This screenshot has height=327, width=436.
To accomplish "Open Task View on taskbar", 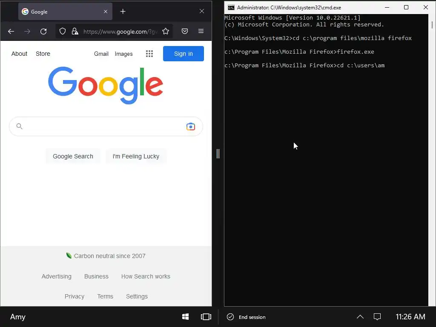I will (206, 317).
